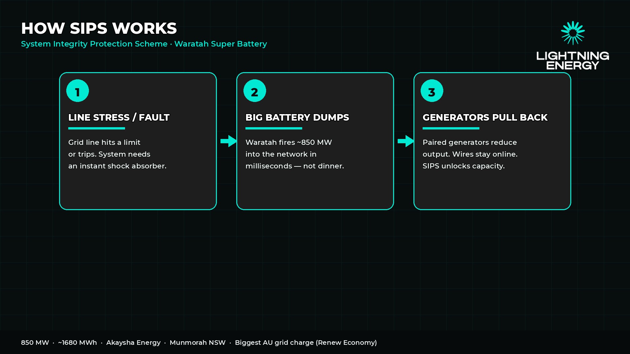630x354 pixels.
Task: Click the text 'into the network in'
Action: point(281,154)
